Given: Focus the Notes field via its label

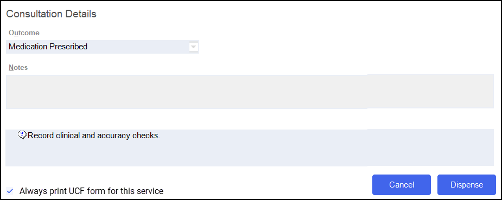Looking at the screenshot, I should pos(18,67).
